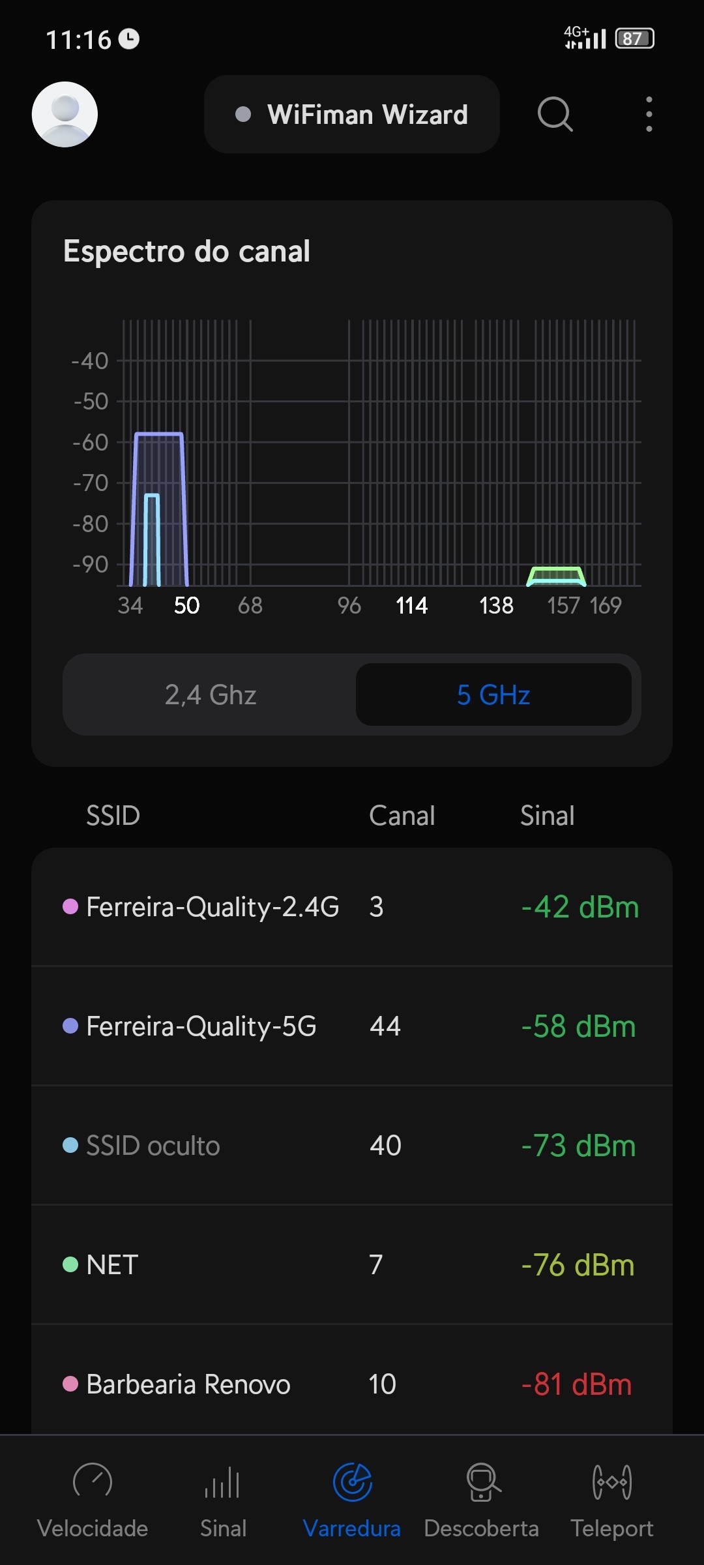
Task: Sort networks by Canal column header
Action: coord(402,816)
